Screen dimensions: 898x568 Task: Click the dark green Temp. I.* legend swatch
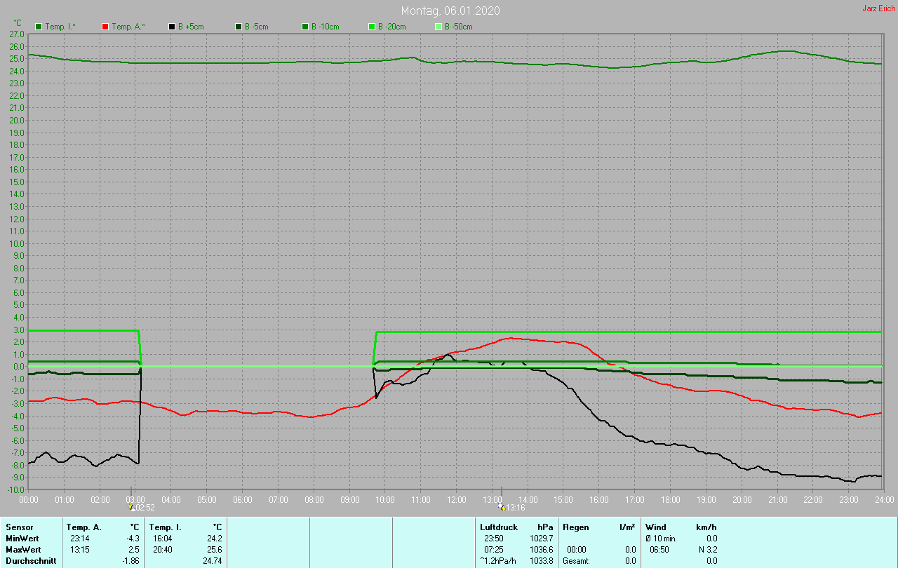39,27
